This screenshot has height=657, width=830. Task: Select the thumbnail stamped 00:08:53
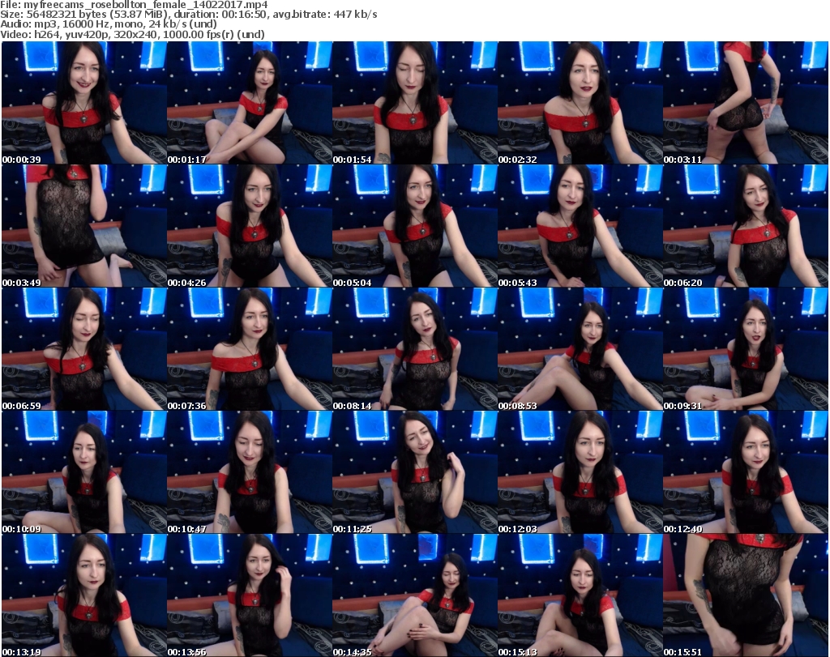tap(580, 349)
